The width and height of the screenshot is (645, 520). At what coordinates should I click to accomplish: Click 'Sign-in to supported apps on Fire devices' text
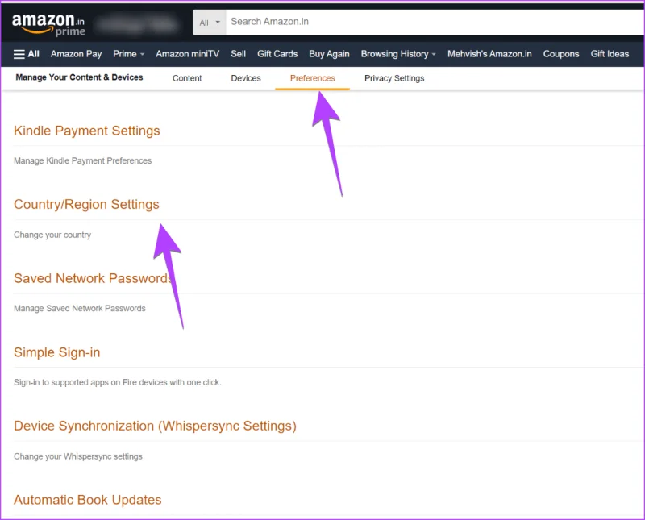[x=117, y=383]
